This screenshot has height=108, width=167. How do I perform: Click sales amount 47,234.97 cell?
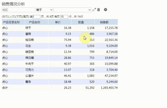[x=106, y=76]
